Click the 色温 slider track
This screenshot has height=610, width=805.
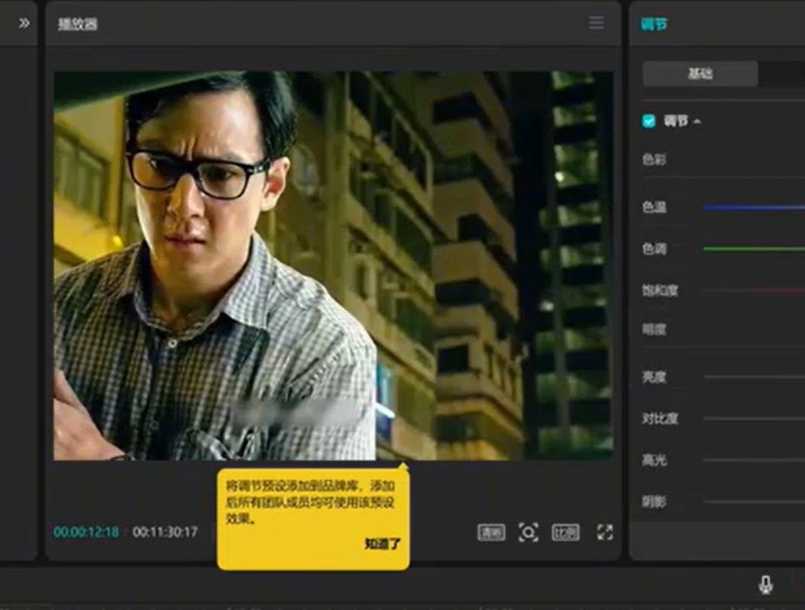click(x=754, y=208)
